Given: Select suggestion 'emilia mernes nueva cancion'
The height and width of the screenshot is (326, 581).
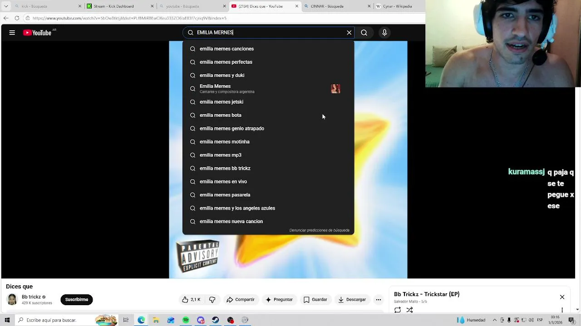Looking at the screenshot, I should tap(268, 221).
